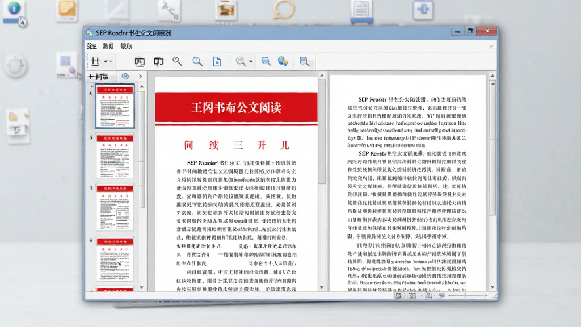Switch to the blue circular-arrows panel tab
This screenshot has width=581, height=327.
[x=125, y=76]
